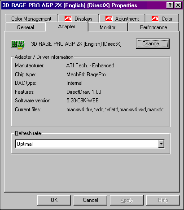Viewport: 184px width, 210px height.
Task: Click the OK button
Action: [54, 200]
